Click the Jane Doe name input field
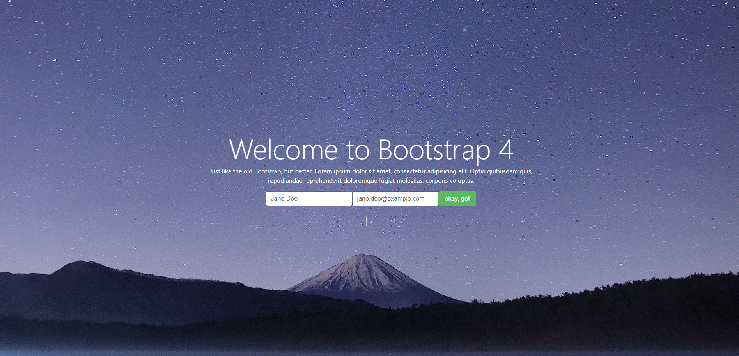This screenshot has width=739, height=356. [x=309, y=199]
